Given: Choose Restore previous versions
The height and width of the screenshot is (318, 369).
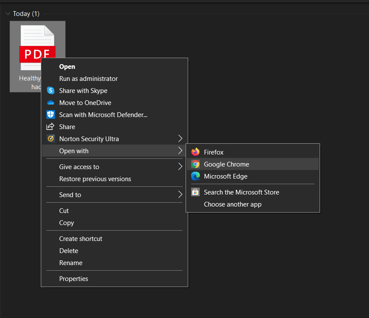Looking at the screenshot, I should pyautogui.click(x=114, y=179).
